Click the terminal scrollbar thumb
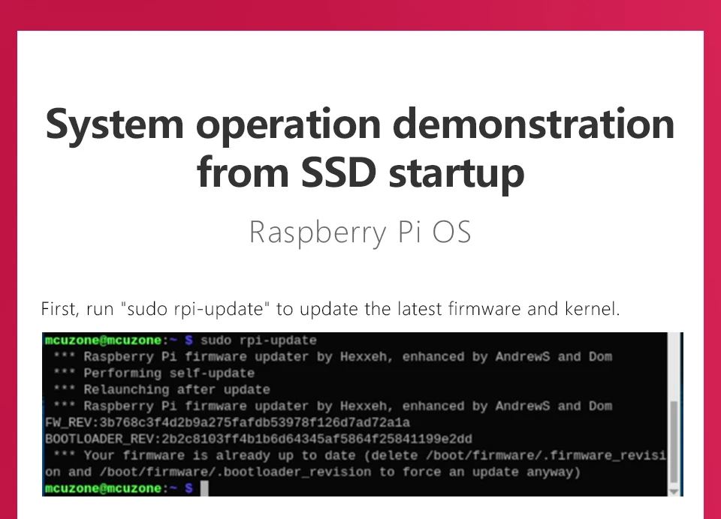This screenshot has height=519, width=721. [x=674, y=441]
